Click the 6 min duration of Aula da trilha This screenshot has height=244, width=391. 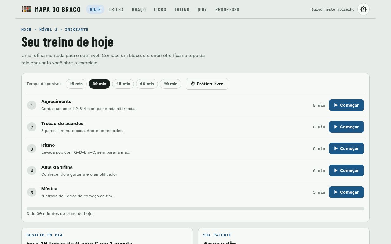(x=319, y=171)
